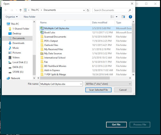Screen dimensions: 161x135
Task: Click This PC in the breadcrumb path
Action: [35, 10]
